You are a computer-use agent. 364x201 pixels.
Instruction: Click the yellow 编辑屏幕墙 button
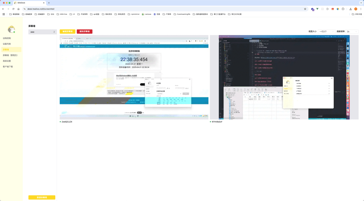pos(67,32)
